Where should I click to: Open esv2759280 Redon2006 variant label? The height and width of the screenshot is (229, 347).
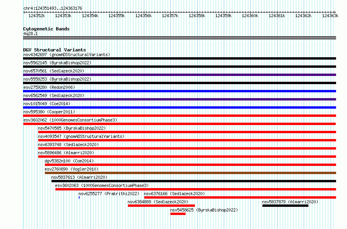[x=49, y=87]
